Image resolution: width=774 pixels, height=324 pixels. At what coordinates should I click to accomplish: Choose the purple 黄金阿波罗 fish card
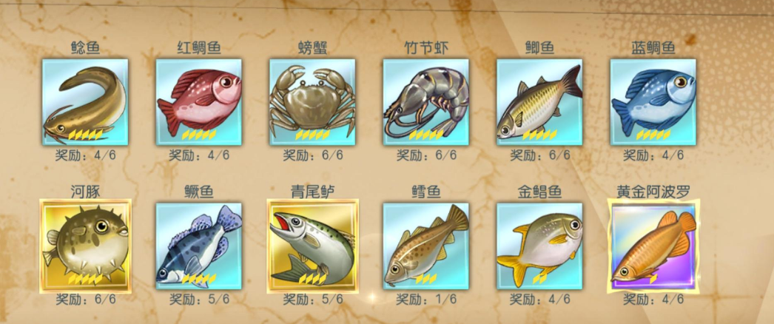click(653, 246)
